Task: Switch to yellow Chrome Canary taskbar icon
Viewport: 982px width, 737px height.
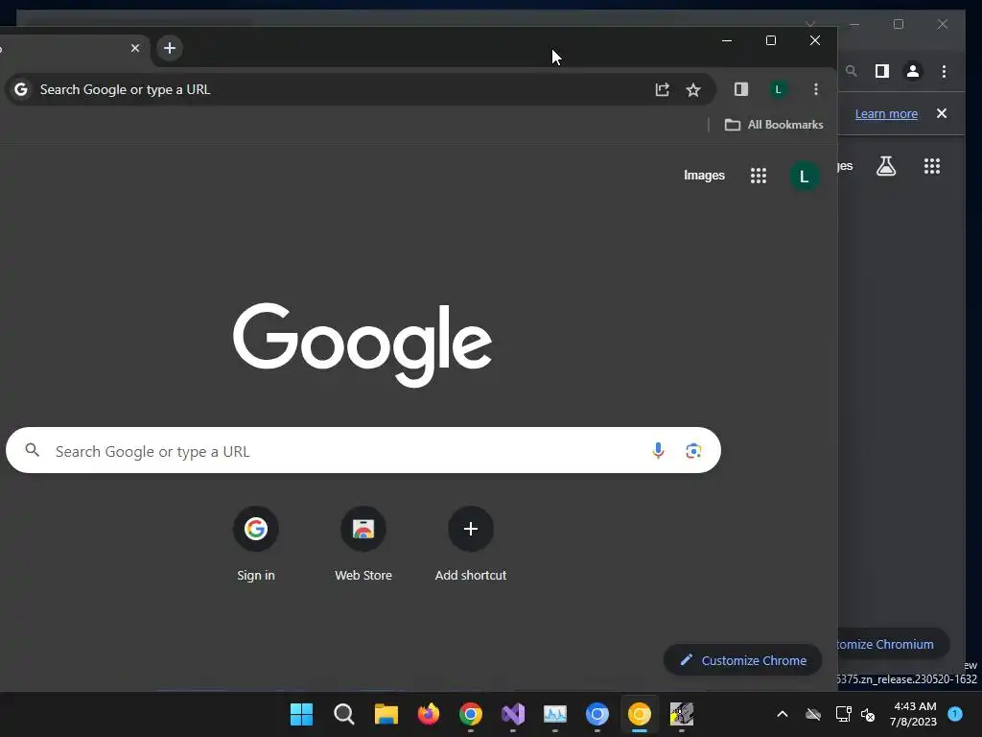Action: 640,714
